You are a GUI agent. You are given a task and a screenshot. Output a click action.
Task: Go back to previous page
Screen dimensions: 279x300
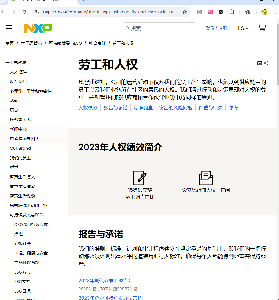(3, 12)
